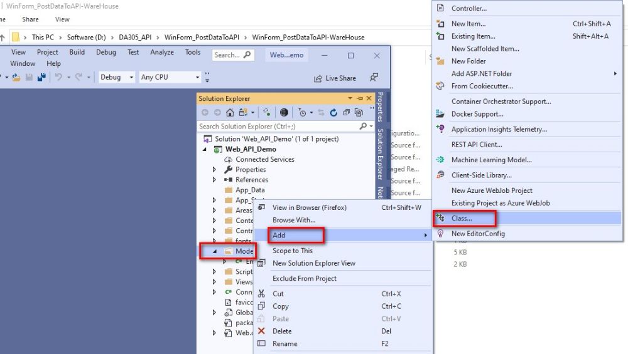Click the Switch Views icon in Solution Explorer
Screen dimensions: 628x354
(243, 113)
